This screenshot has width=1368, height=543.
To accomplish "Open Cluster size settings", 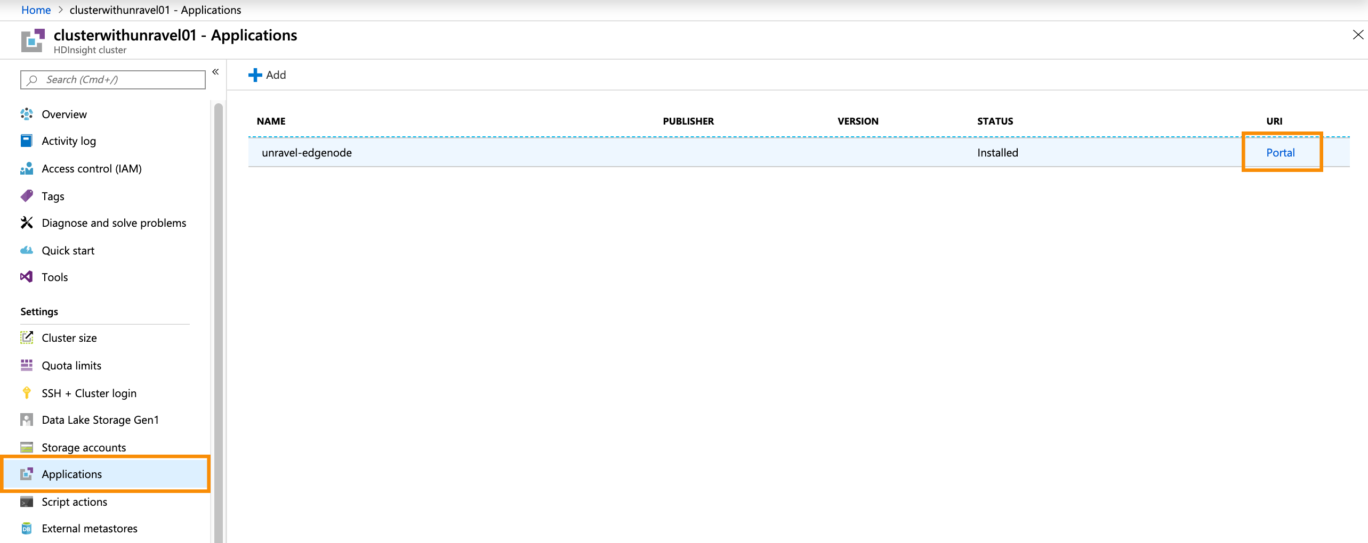I will tap(69, 338).
